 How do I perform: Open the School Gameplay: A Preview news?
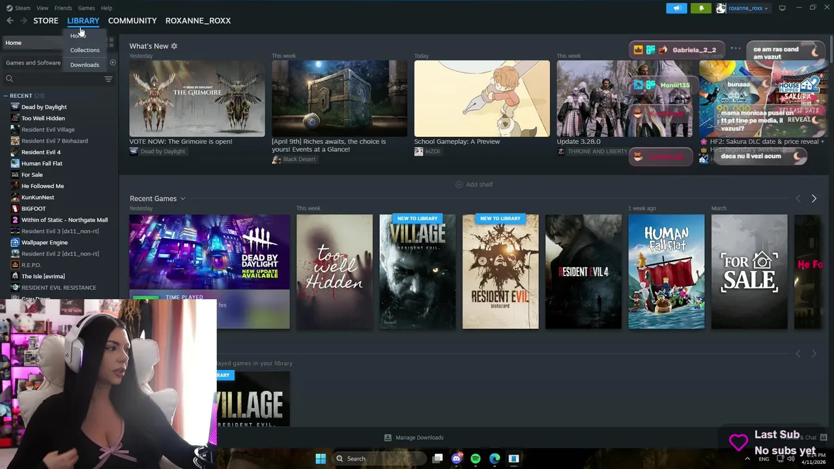(x=482, y=98)
